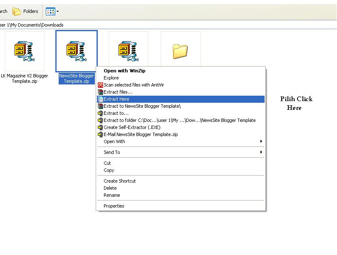Choose Scan selected files with AntiVir

[x=181, y=85]
